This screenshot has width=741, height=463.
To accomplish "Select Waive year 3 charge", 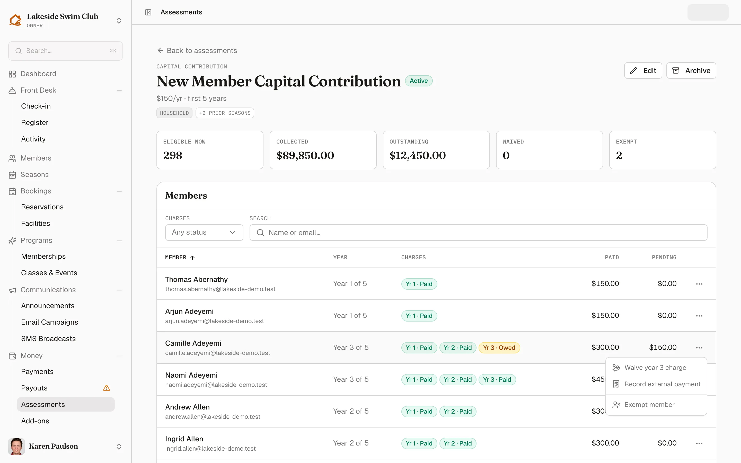I will [656, 368].
